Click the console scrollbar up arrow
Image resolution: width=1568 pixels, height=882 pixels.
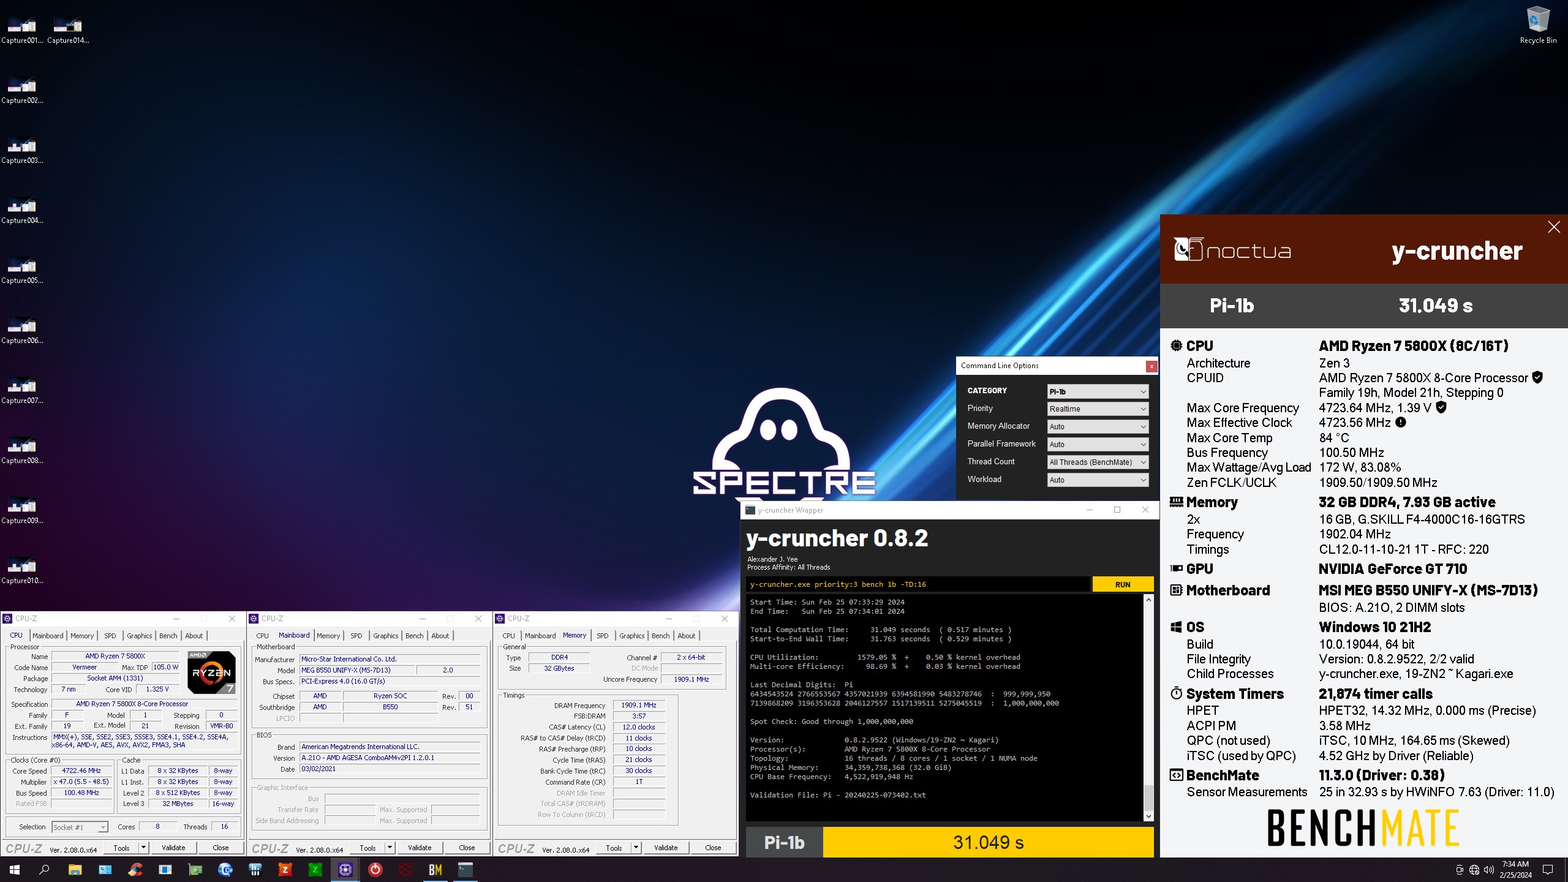pos(1148,600)
